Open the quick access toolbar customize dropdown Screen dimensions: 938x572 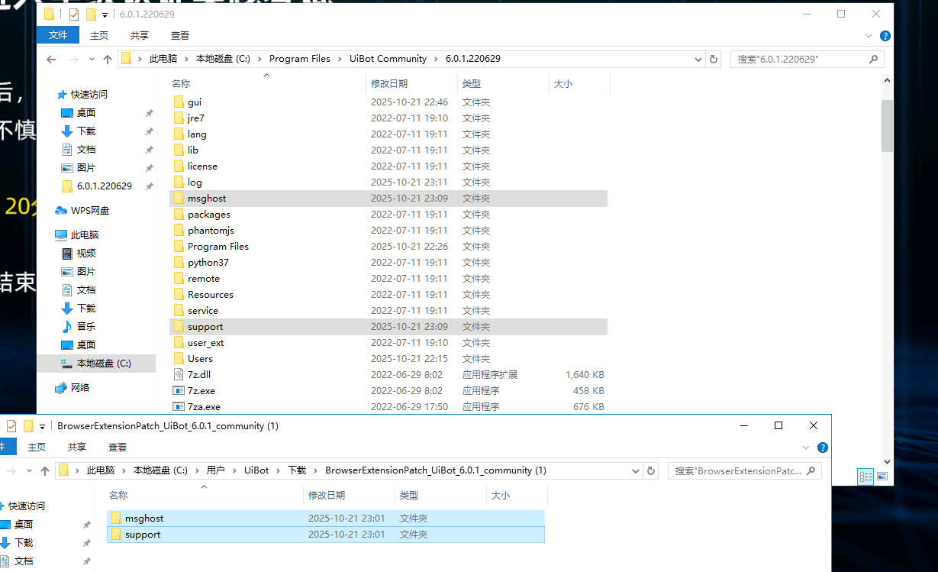[x=105, y=15]
